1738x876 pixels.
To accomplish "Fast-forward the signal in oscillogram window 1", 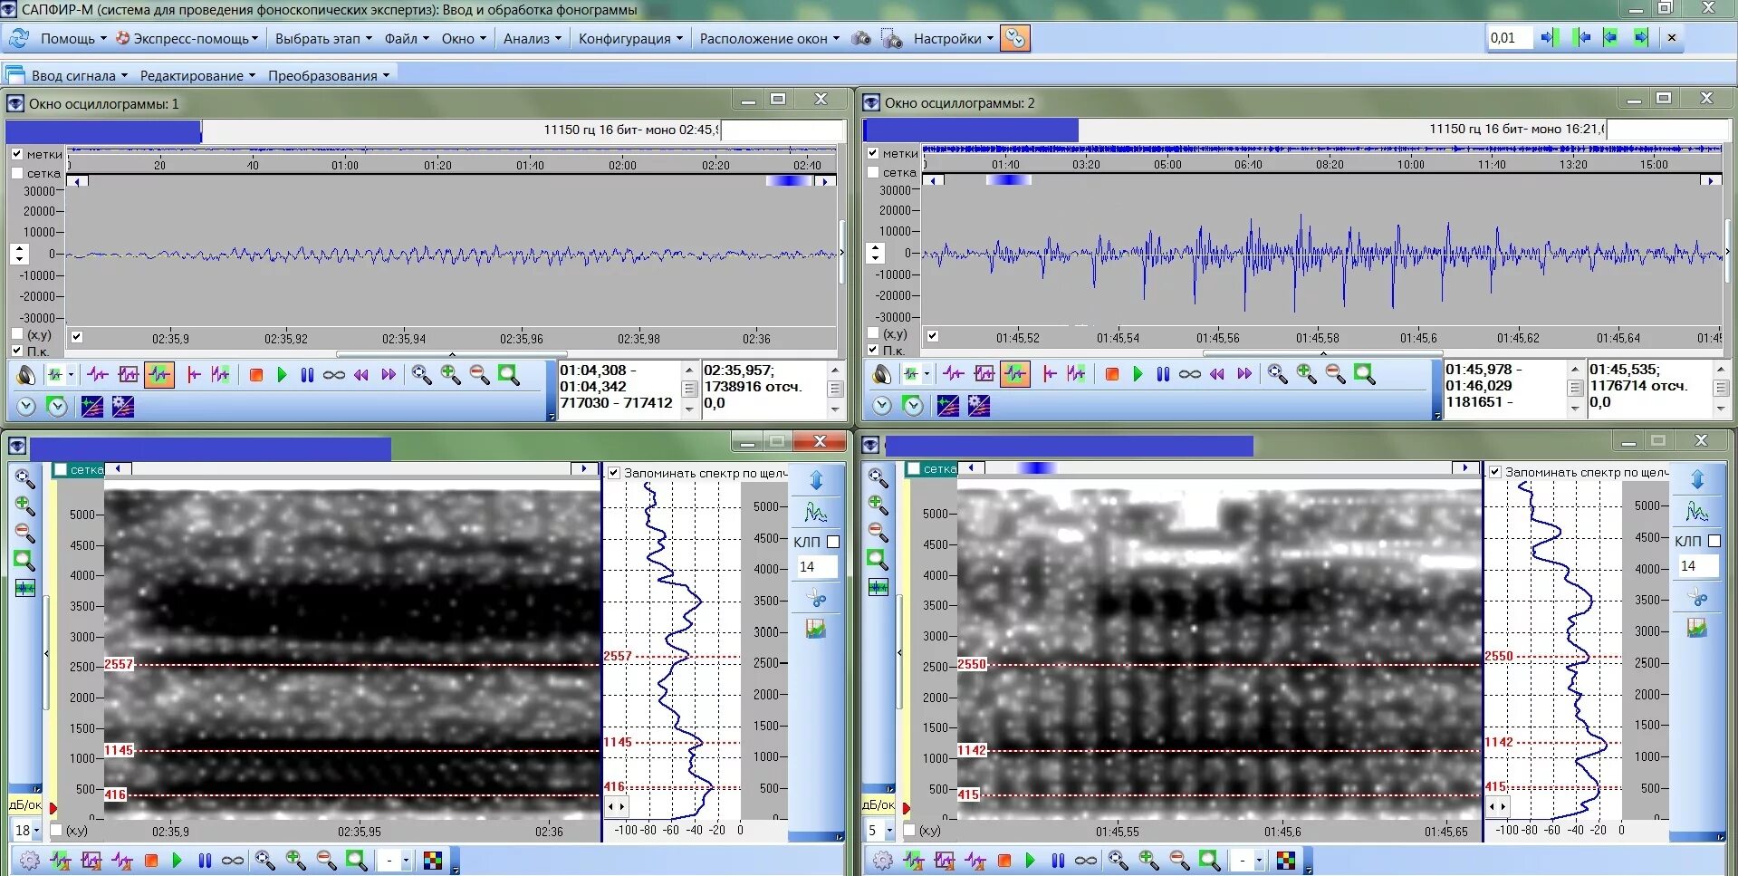I will (389, 374).
